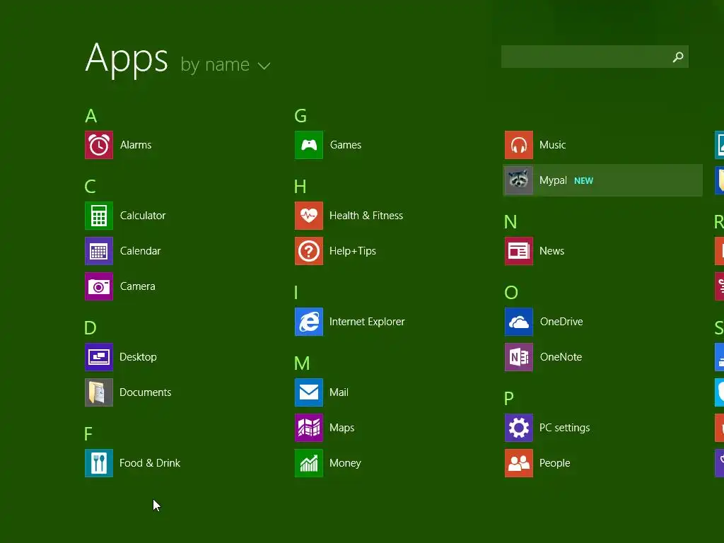Launch the Health & Fitness heart icon
The height and width of the screenshot is (543, 724).
[309, 216]
